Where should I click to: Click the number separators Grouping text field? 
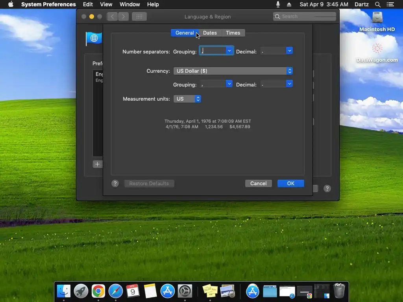click(x=213, y=51)
